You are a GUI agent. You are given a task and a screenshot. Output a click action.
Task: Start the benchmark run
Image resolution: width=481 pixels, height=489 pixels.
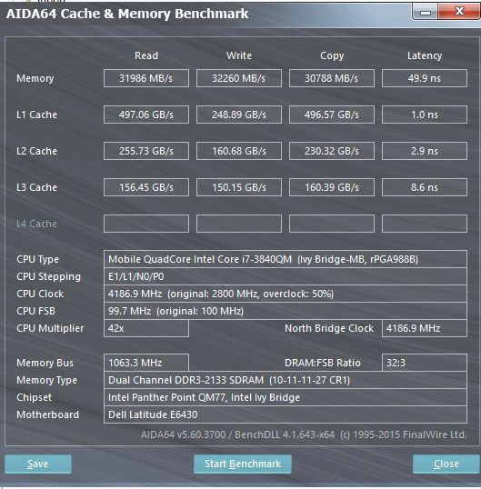(x=243, y=464)
